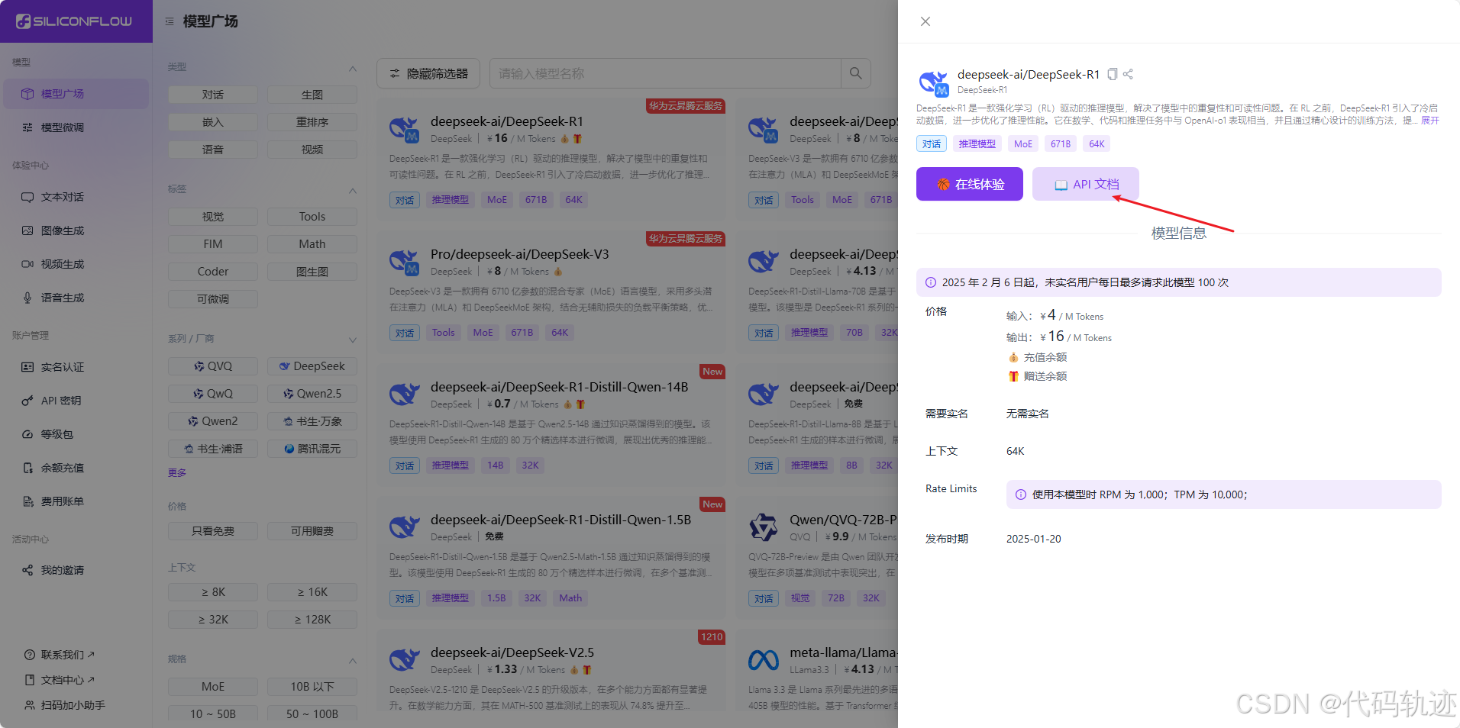Toggle the 嵌入 type filter

[x=213, y=122]
